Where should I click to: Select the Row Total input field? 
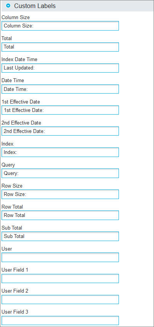click(x=60, y=215)
